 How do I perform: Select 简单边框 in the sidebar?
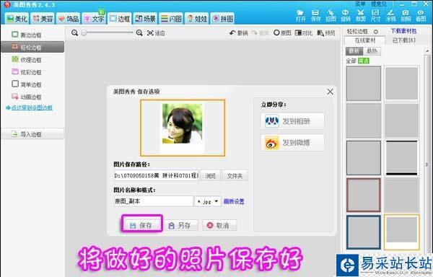pyautogui.click(x=27, y=84)
